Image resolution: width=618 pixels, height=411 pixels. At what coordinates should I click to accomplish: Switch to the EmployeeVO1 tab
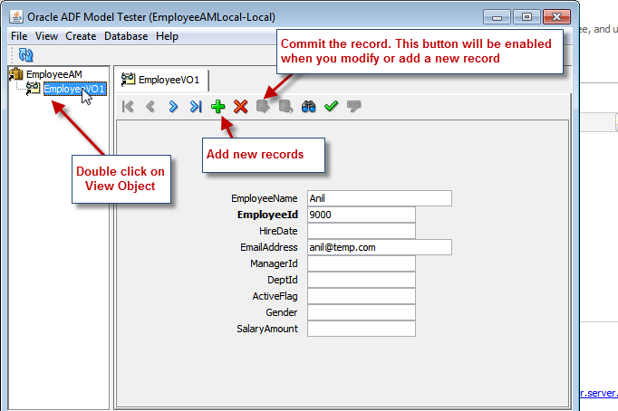point(161,80)
